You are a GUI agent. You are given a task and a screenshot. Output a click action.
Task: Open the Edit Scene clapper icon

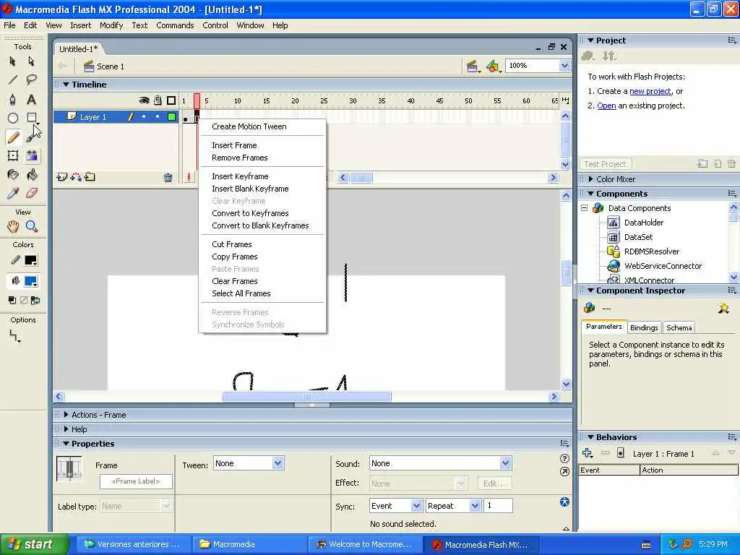[x=472, y=66]
